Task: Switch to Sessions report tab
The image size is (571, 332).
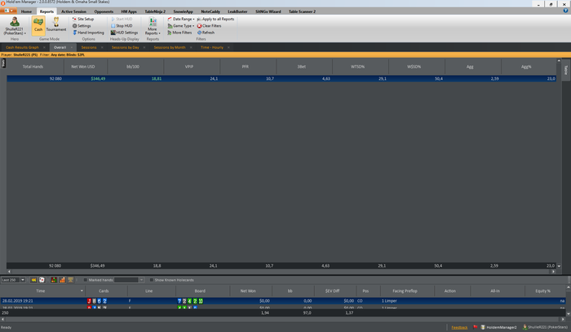Action: (x=89, y=47)
